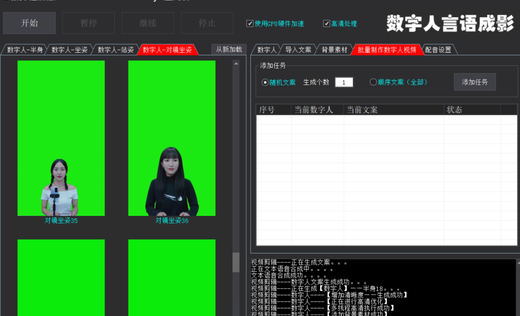520x316 pixels.
Task: Select 批量制作数字人视频 tab
Action: click(x=386, y=50)
